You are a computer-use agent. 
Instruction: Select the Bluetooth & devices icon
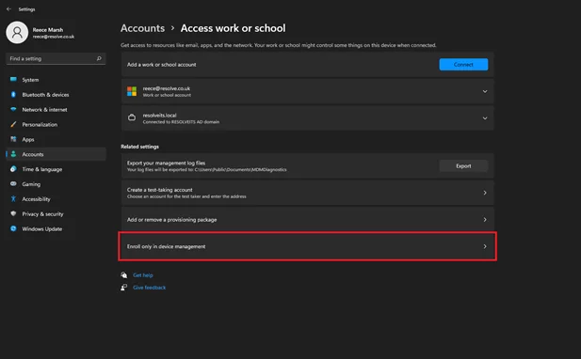14,95
